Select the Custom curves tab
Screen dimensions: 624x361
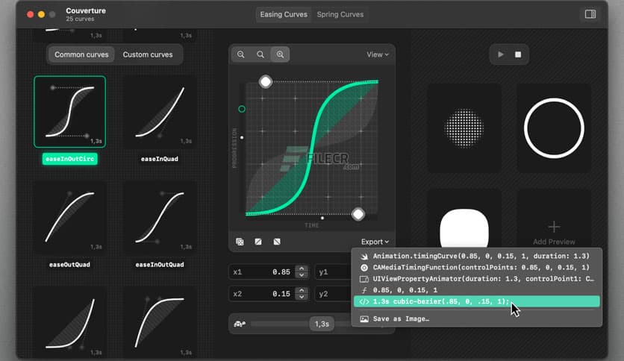(x=148, y=54)
